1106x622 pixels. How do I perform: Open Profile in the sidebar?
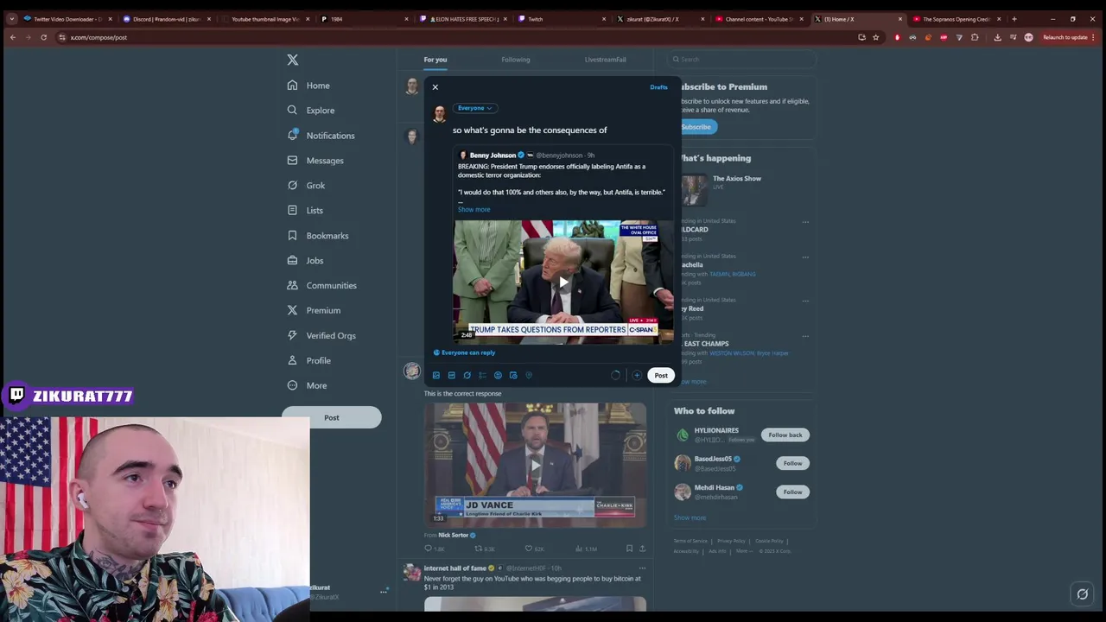tap(308, 360)
